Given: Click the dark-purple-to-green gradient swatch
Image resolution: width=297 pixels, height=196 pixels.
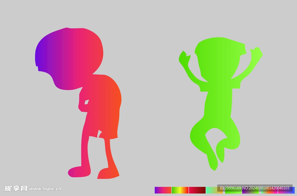Looking at the screenshot, I should [250, 193].
